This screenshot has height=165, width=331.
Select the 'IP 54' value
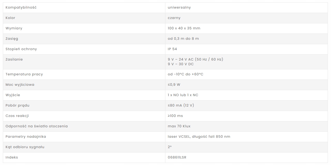pos(172,49)
